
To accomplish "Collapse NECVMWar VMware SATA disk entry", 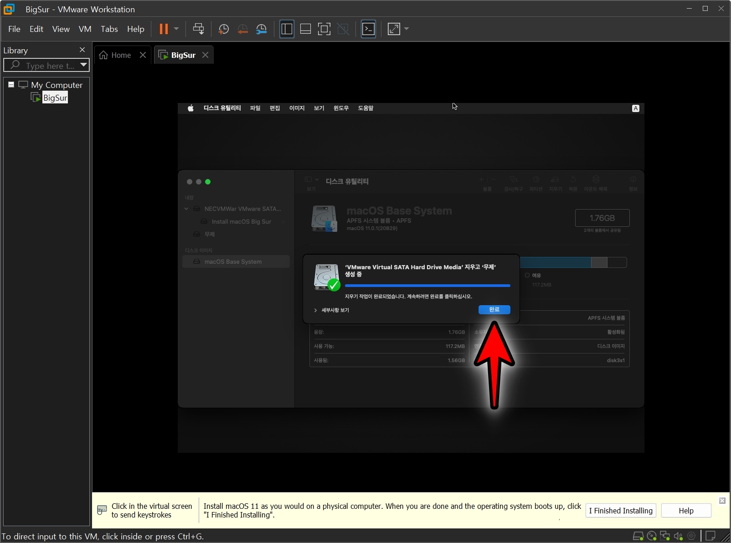I will pyautogui.click(x=186, y=209).
